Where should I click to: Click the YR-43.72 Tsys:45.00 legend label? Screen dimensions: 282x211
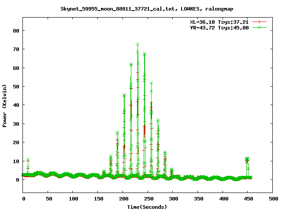(x=219, y=28)
